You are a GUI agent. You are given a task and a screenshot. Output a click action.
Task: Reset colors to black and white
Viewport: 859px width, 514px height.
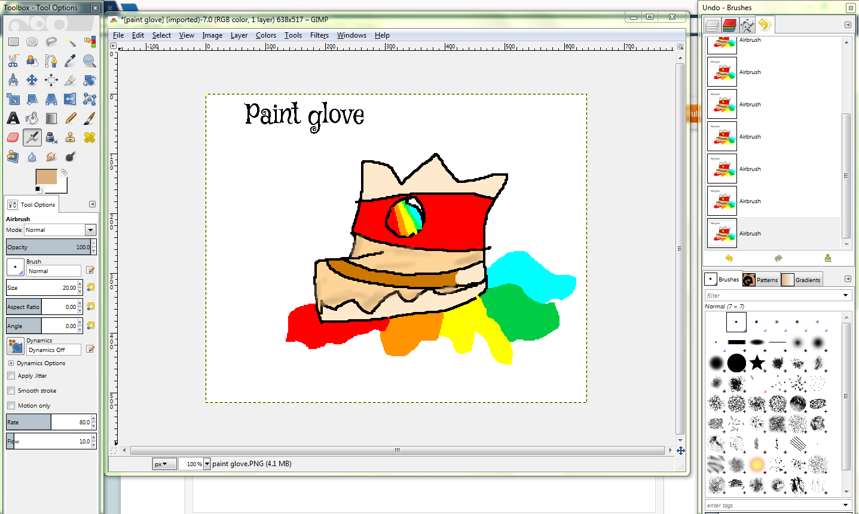coord(38,189)
